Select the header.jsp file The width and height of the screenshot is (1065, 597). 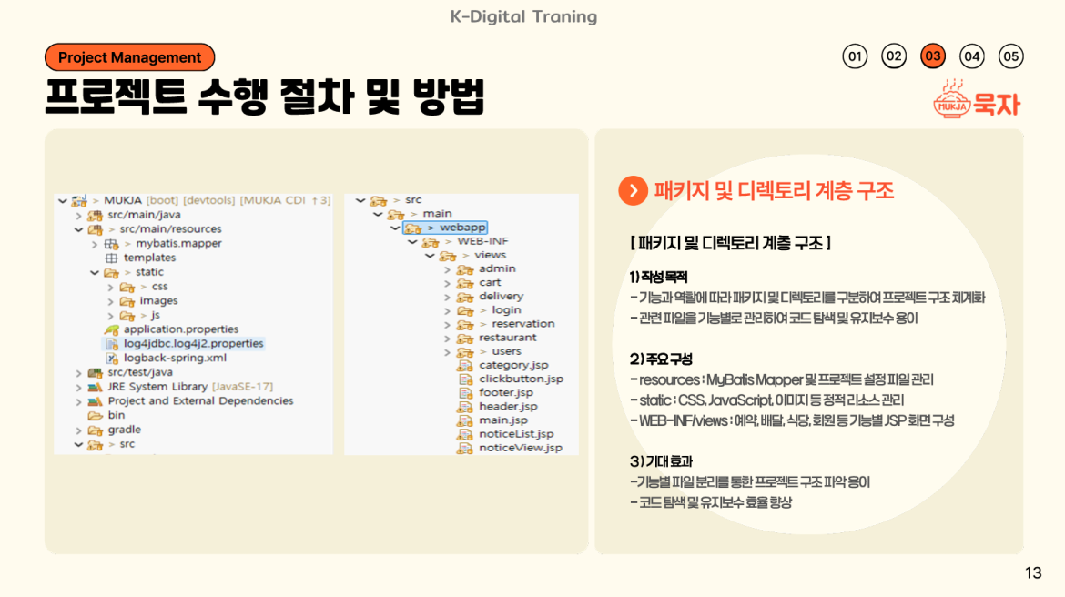point(508,406)
